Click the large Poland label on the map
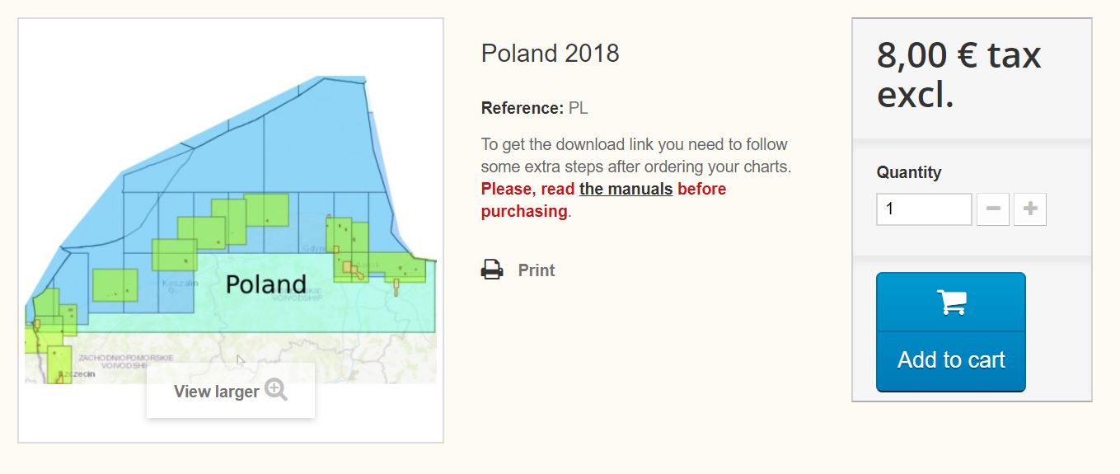 coord(265,285)
